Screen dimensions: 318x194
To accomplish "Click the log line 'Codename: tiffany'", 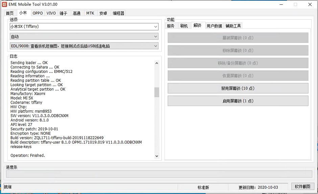I will pos(26,103).
